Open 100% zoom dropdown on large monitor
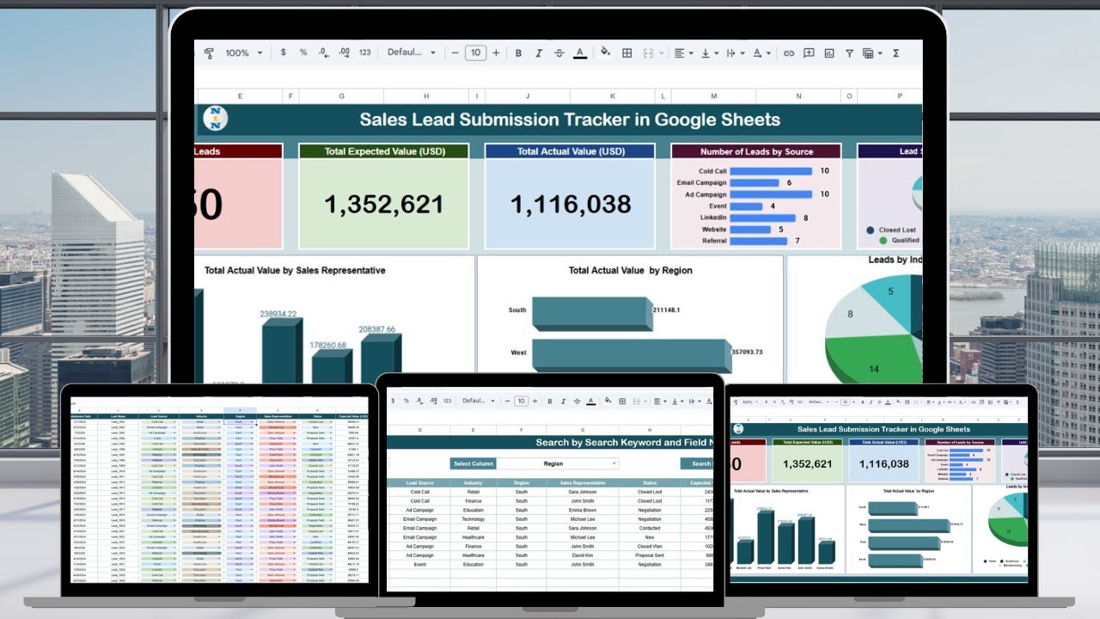Screen dimensions: 1100x619 [x=244, y=53]
